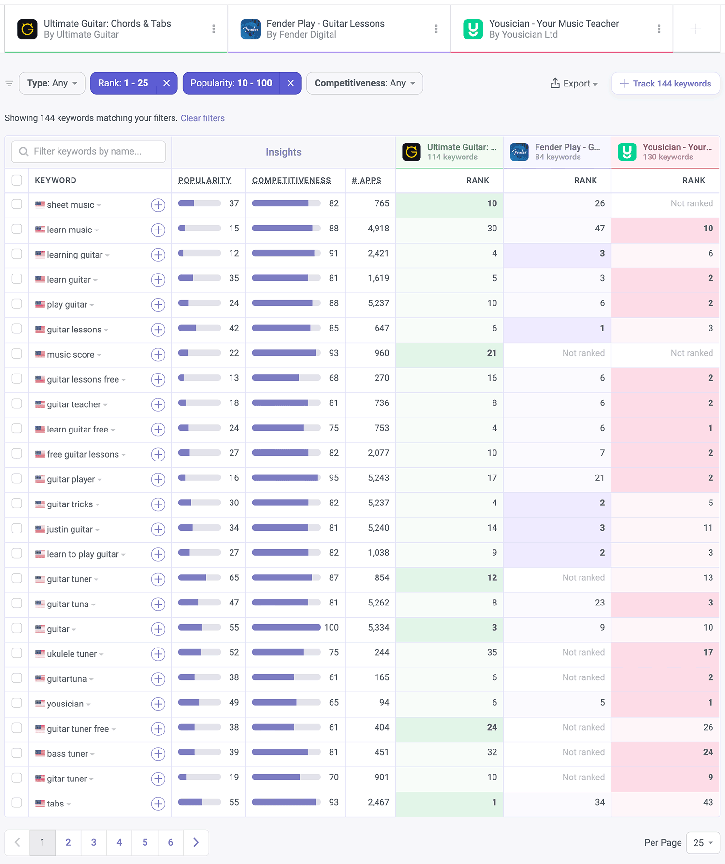
Task: Edit the Popularity: 10 - 100 filter
Action: point(232,83)
